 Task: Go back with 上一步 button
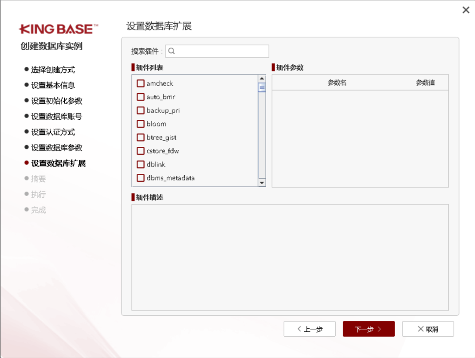pos(310,329)
